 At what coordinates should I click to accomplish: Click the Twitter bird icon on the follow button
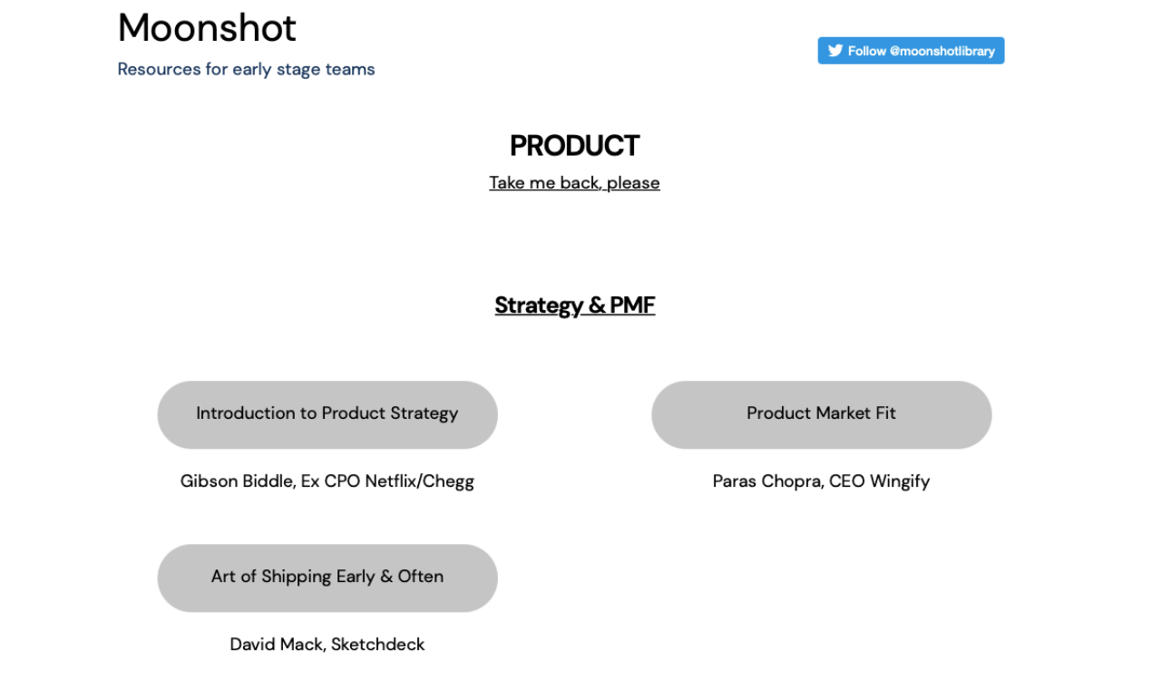pyautogui.click(x=835, y=51)
